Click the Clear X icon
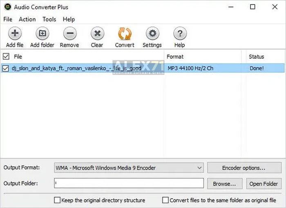 (x=97, y=33)
